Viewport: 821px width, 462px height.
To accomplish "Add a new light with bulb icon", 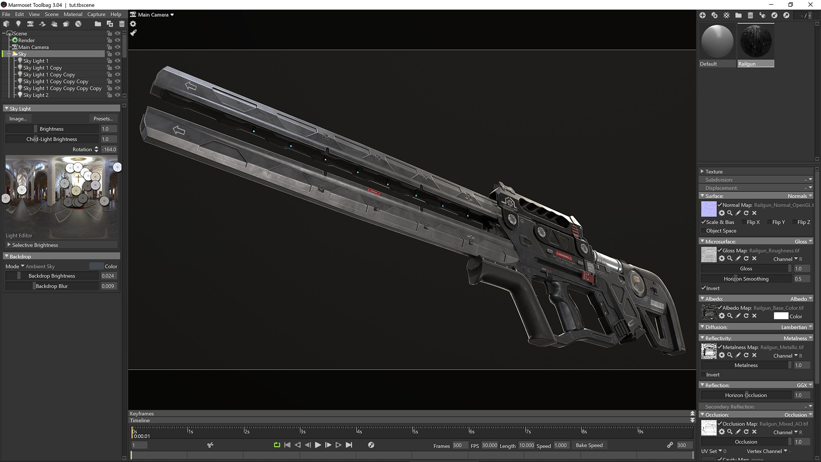I will (18, 24).
